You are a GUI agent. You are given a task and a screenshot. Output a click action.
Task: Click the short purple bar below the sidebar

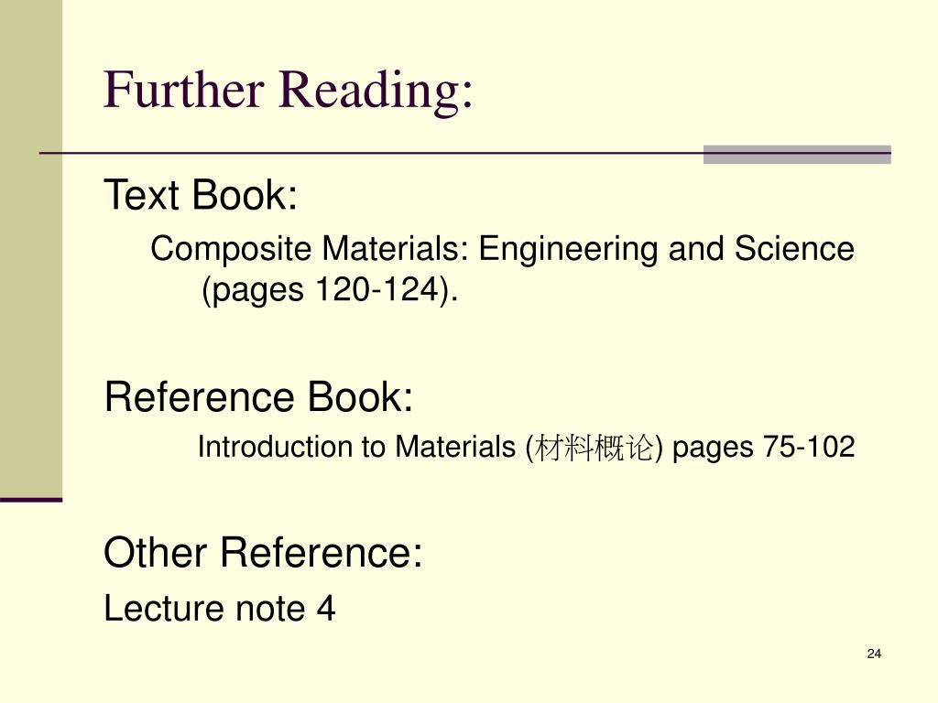click(31, 500)
